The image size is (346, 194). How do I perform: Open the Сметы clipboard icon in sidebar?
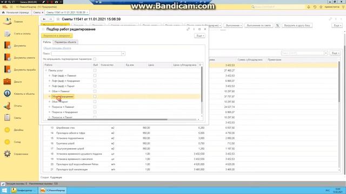(x=7, y=117)
